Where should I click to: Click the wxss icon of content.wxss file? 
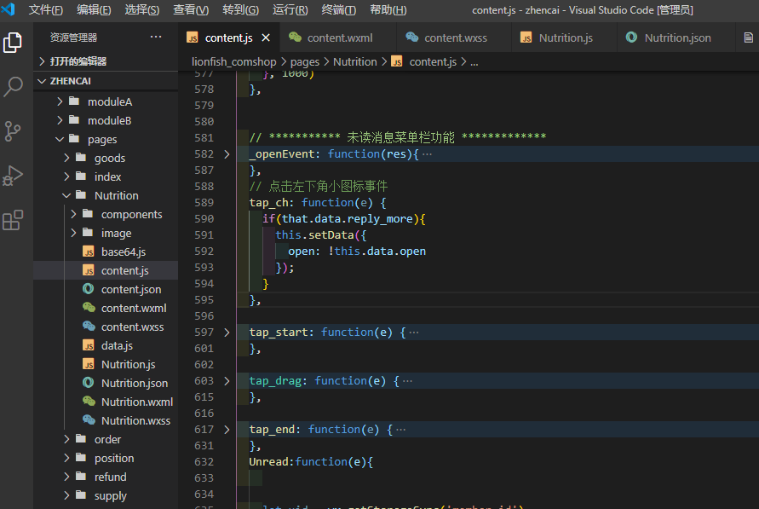coord(89,327)
